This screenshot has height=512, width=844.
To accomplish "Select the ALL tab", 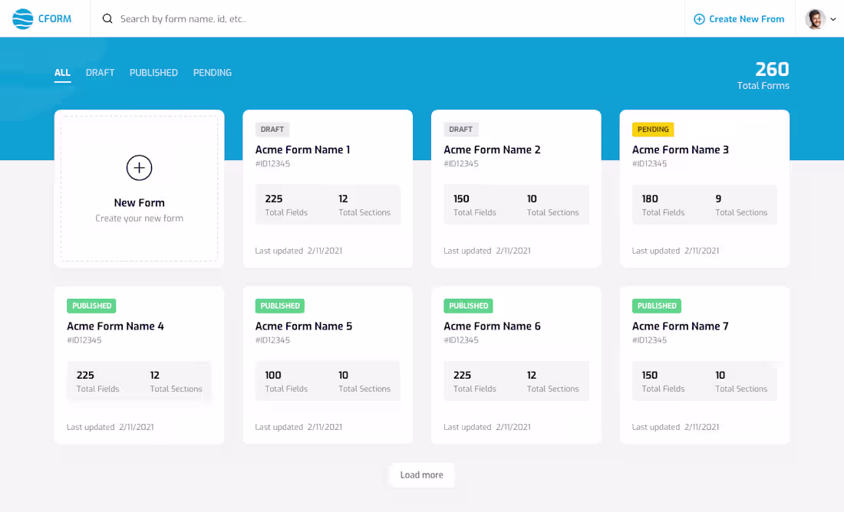I will pos(62,73).
